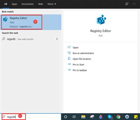Launch File Explorer from taskbar

(x=83, y=117)
